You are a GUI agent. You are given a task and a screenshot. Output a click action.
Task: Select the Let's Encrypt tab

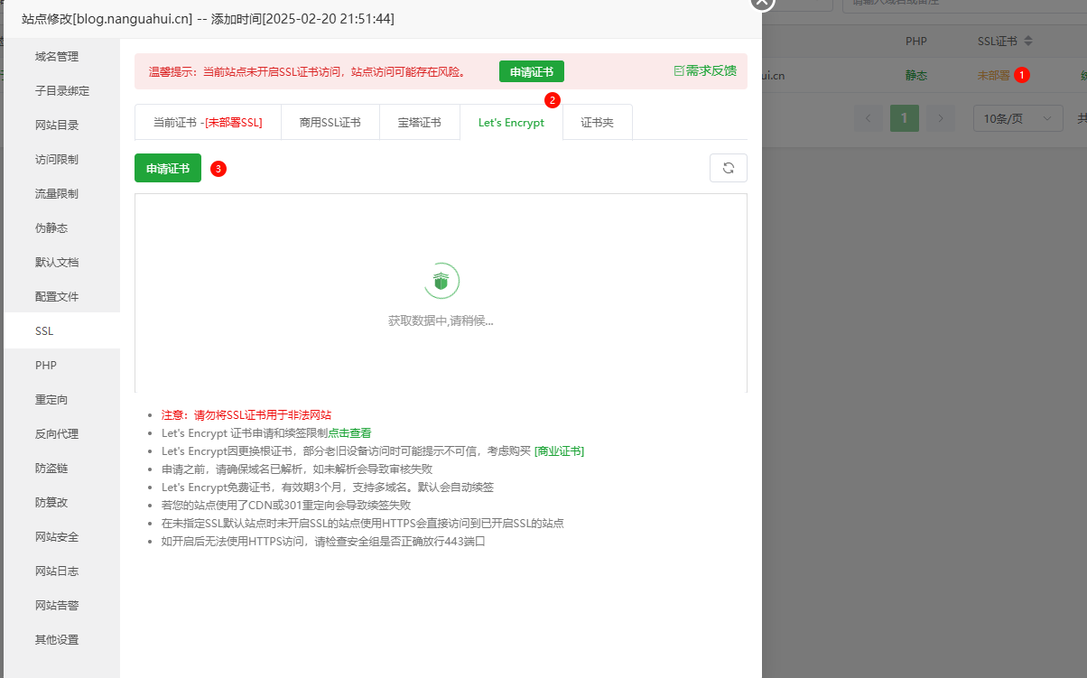511,123
